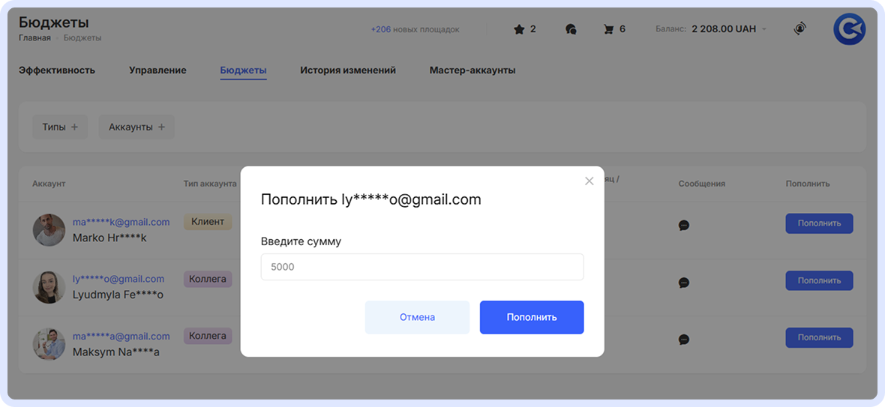The height and width of the screenshot is (407, 885).
Task: Expand the balance 2 208.00 UAH dropdown
Action: coord(764,29)
